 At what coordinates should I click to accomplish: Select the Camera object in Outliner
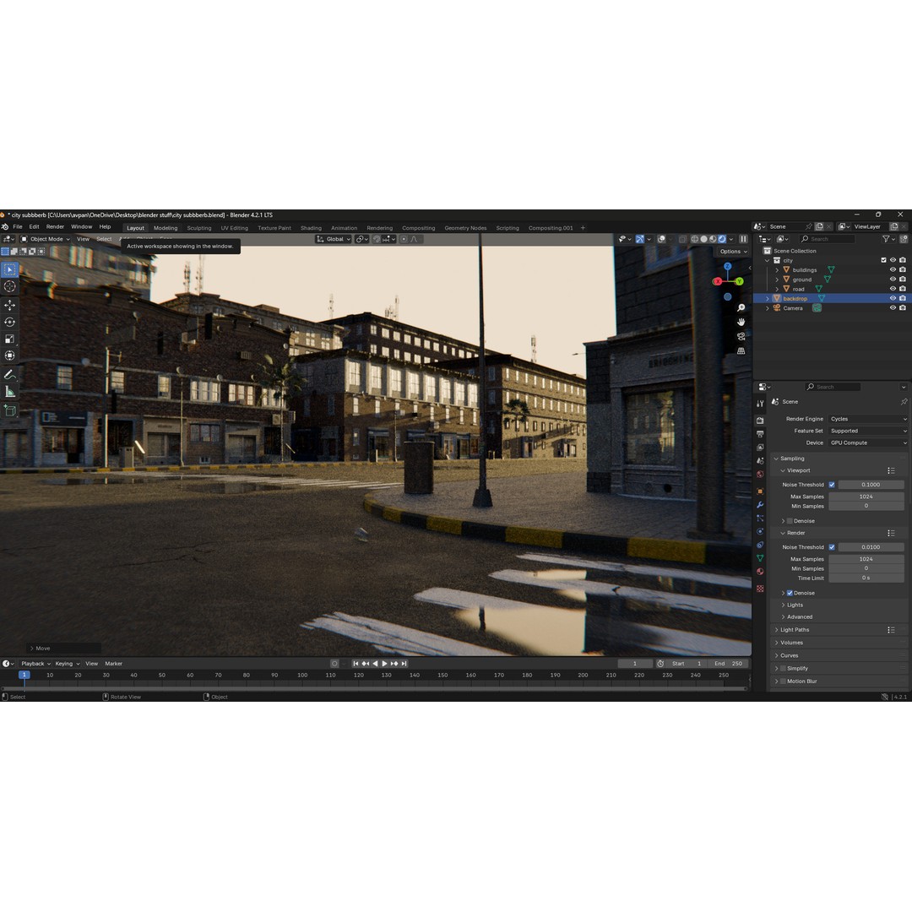pyautogui.click(x=792, y=307)
